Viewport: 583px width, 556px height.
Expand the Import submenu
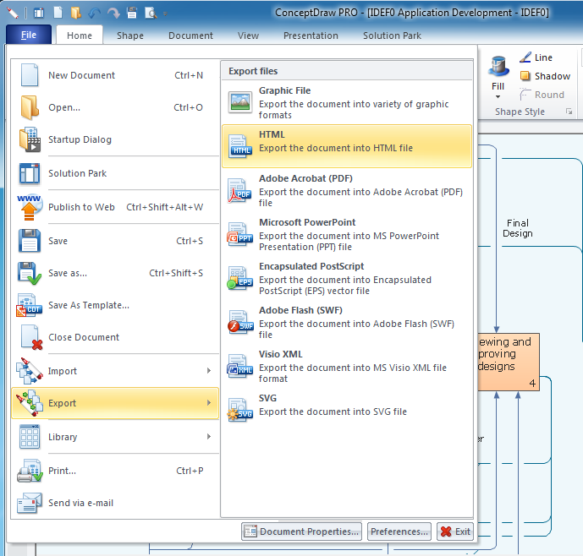(x=114, y=371)
